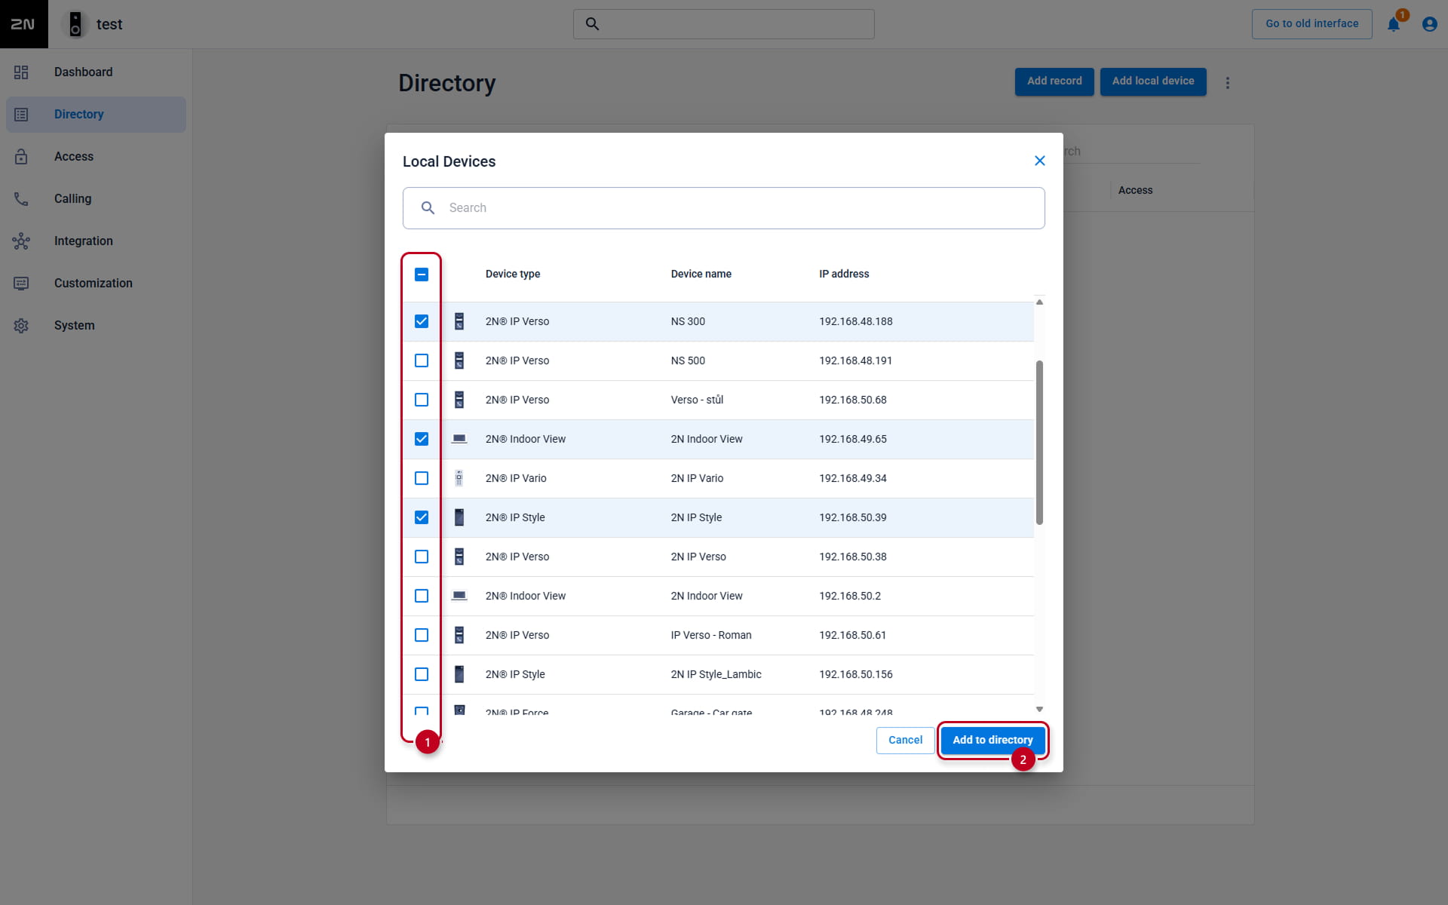Open the notifications bell icon

coord(1394,24)
